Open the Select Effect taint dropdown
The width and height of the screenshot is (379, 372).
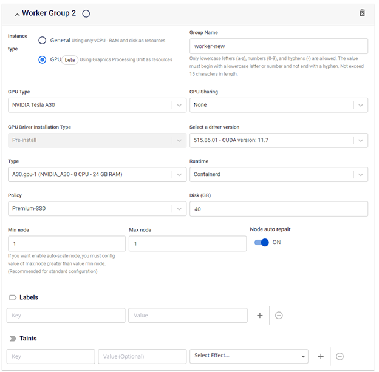click(249, 356)
